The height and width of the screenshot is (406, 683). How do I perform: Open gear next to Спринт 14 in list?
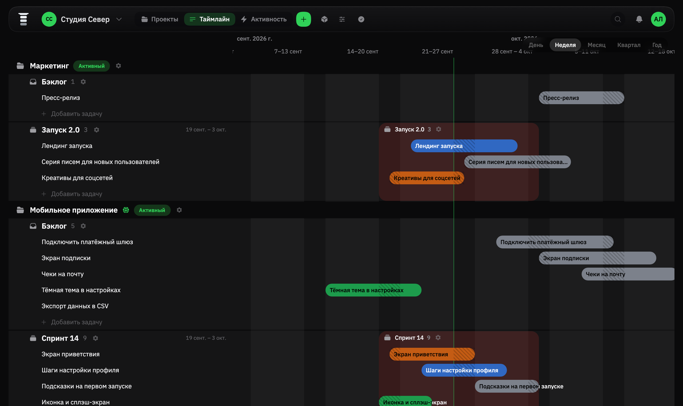[95, 338]
